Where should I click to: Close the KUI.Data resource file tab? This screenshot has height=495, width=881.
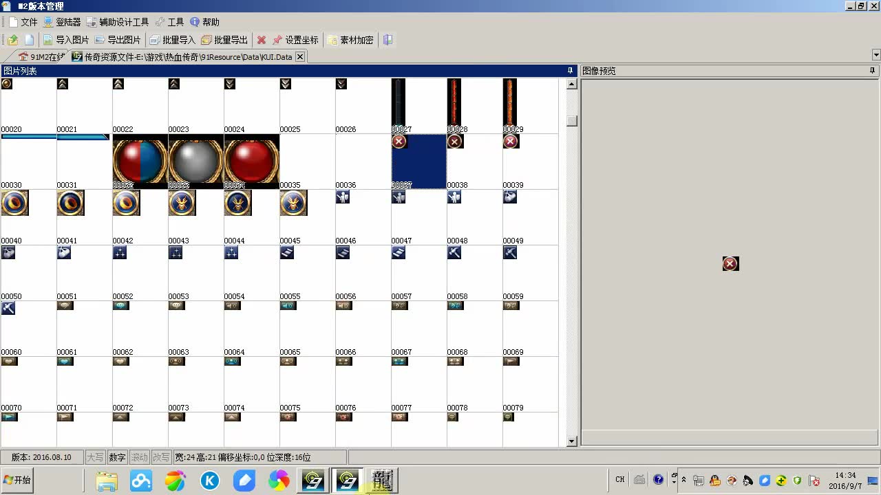pyautogui.click(x=300, y=57)
